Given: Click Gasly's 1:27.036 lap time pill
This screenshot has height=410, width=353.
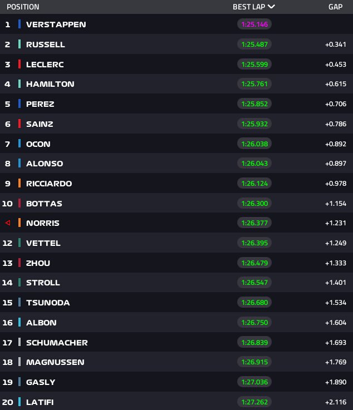Looking at the screenshot, I should (254, 382).
